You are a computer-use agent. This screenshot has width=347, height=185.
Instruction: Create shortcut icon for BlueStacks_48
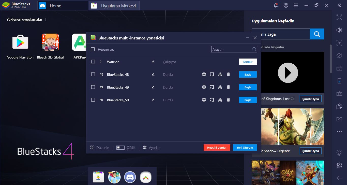click(212, 74)
